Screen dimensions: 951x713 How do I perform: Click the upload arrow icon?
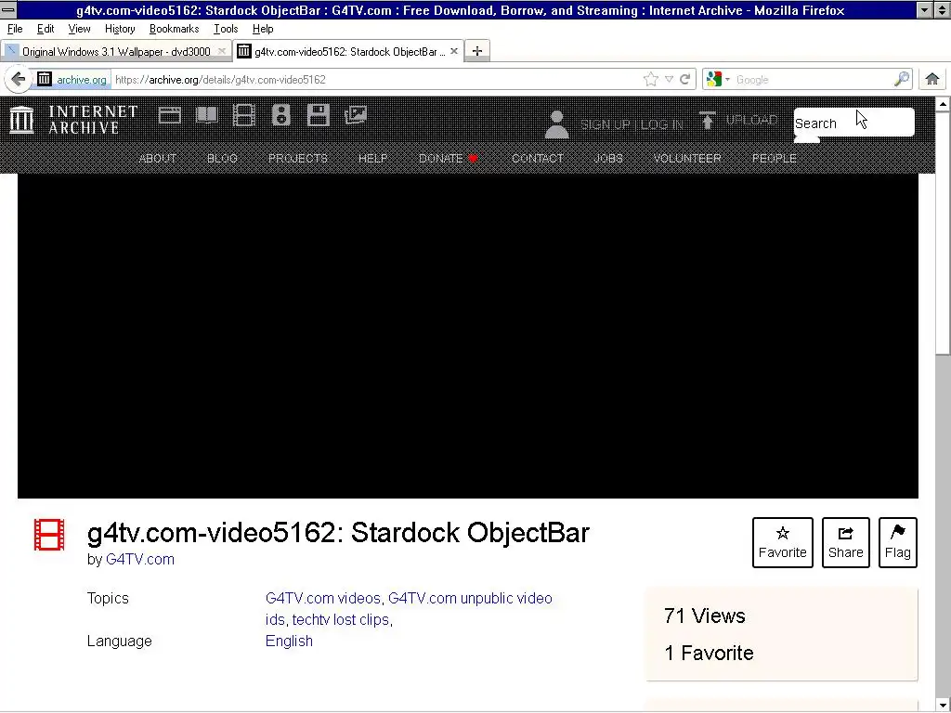(x=707, y=121)
